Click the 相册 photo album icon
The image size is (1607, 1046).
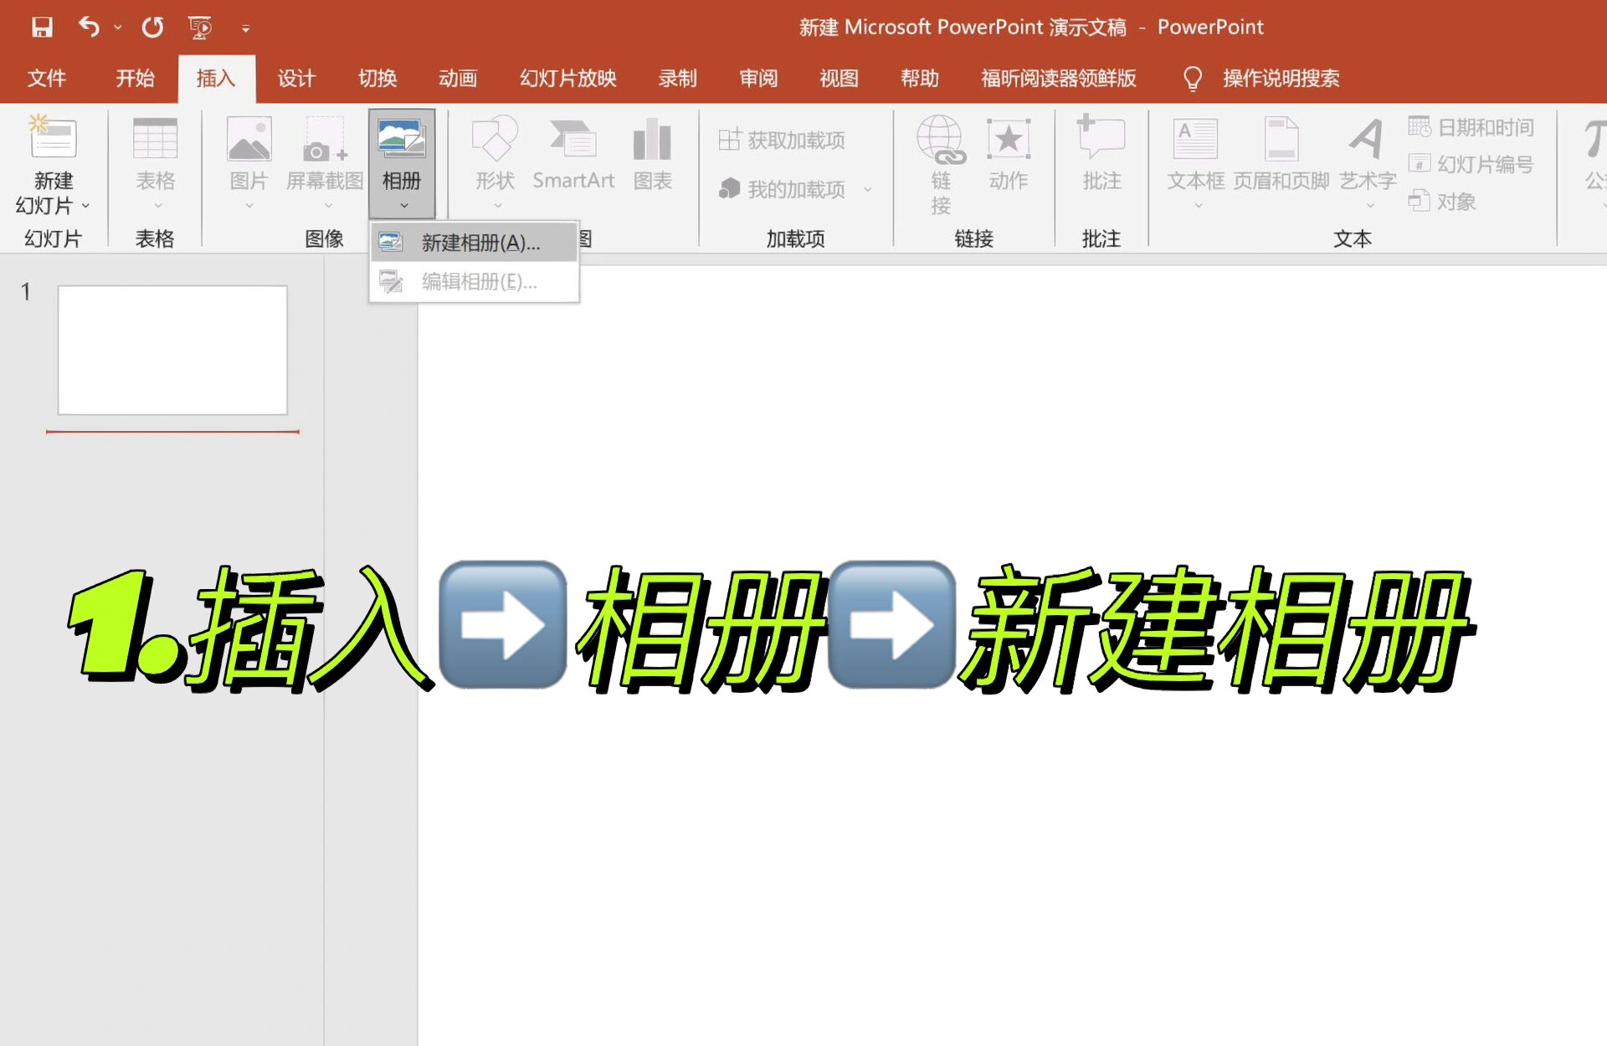(402, 138)
